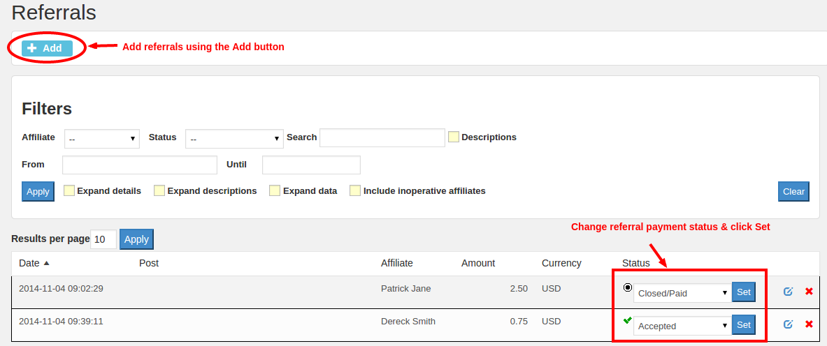Focus the From date input field
Screen dimensions: 827x346
140,165
